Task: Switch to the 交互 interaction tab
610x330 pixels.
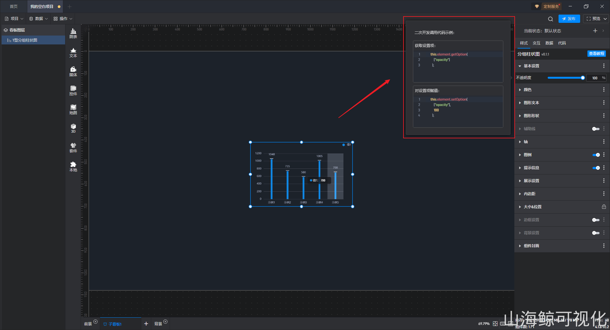Action: [536, 43]
